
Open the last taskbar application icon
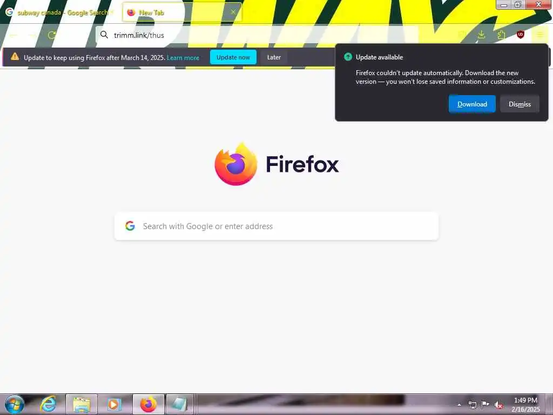pos(179,404)
